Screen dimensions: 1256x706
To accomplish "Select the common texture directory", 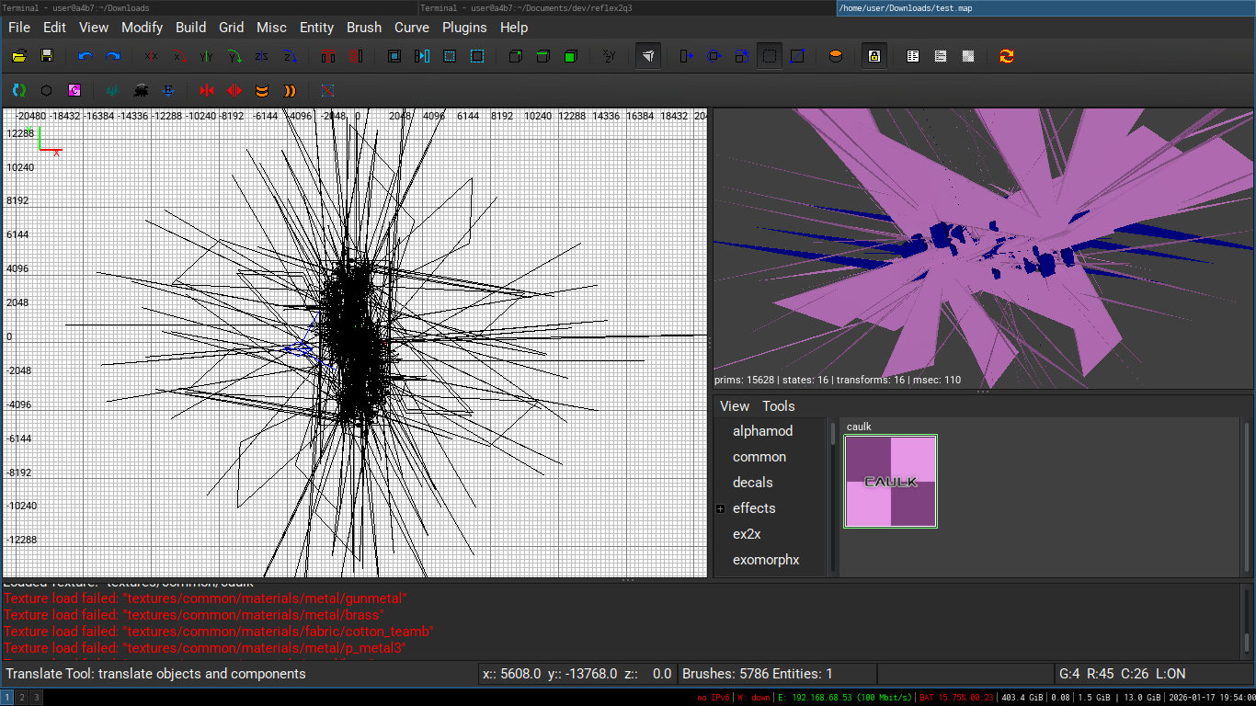I will 759,457.
